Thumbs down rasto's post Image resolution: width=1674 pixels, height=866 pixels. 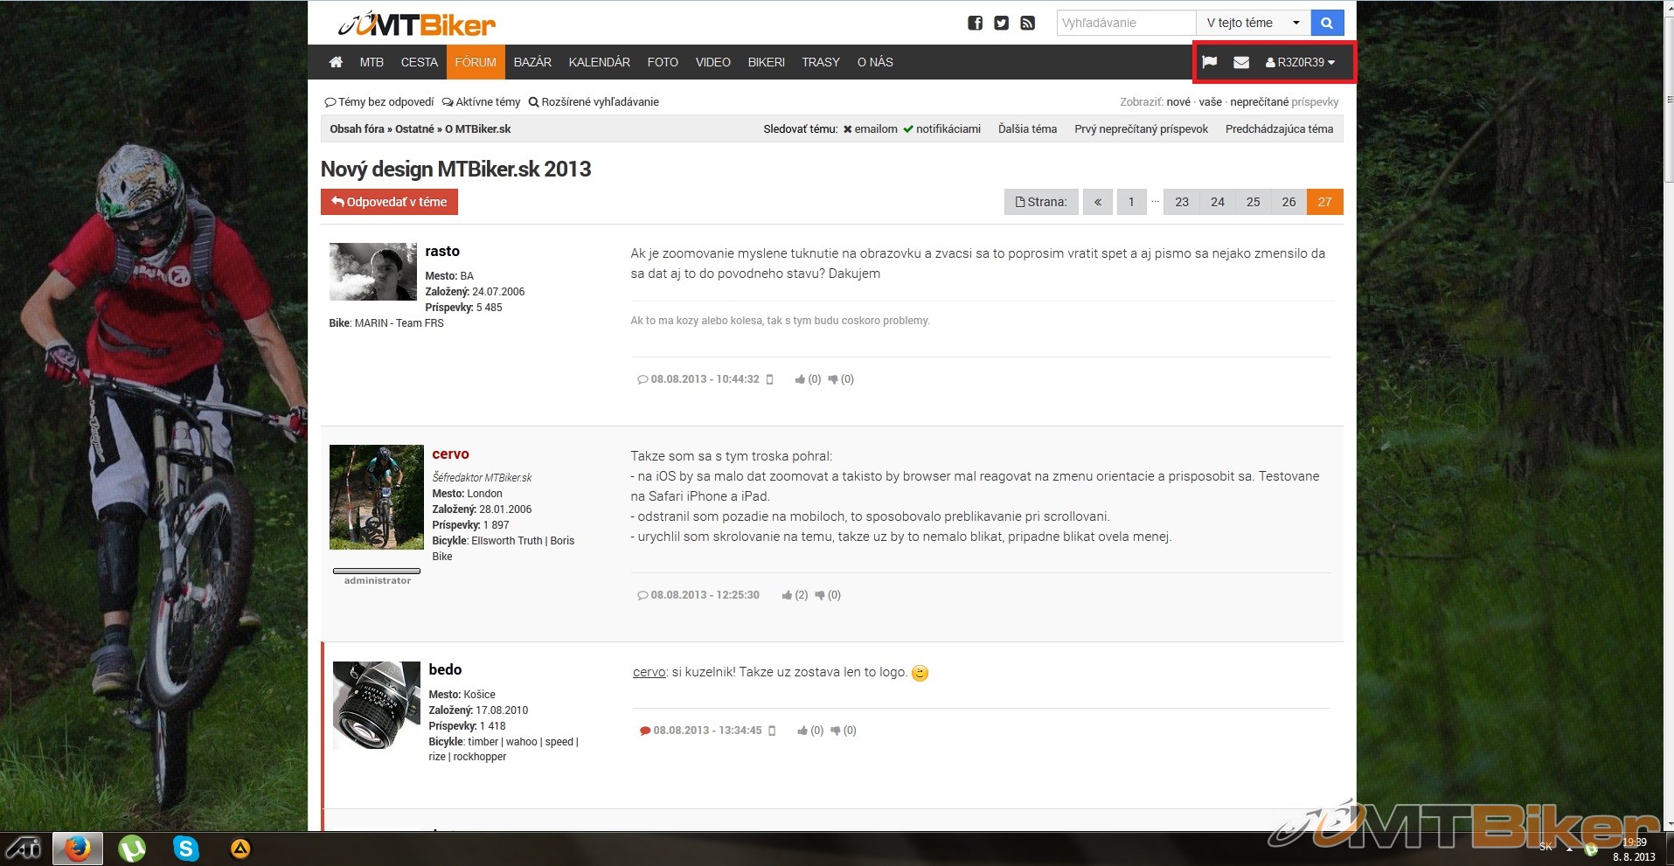click(x=833, y=379)
